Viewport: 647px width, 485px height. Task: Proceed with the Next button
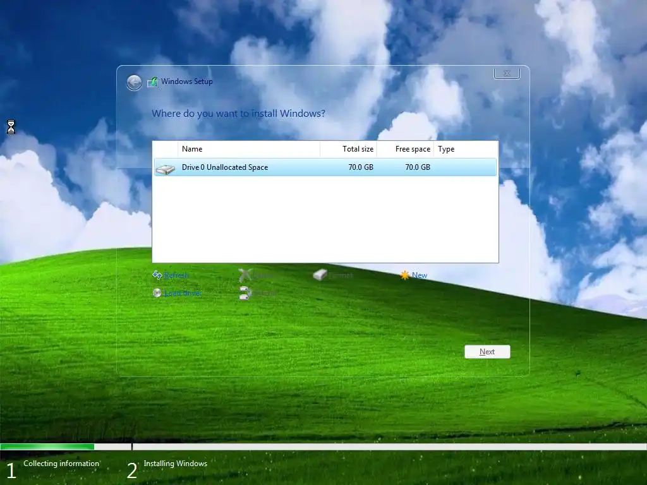point(487,352)
